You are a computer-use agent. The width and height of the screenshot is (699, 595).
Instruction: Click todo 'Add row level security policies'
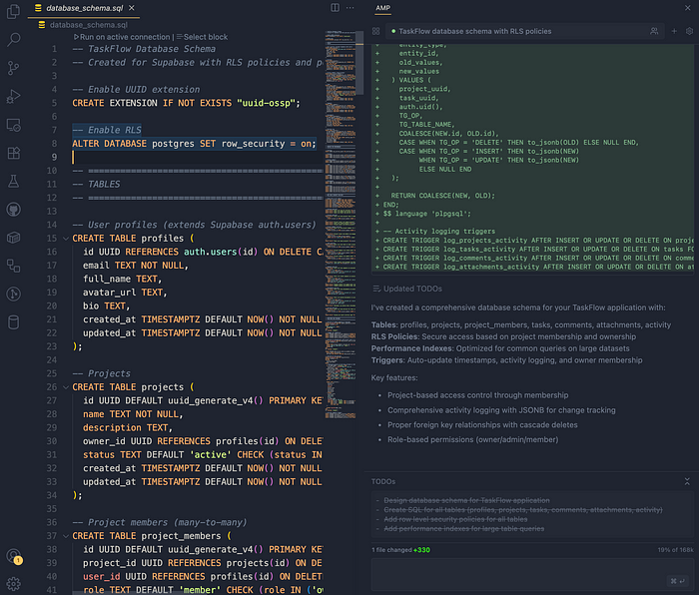coord(455,519)
